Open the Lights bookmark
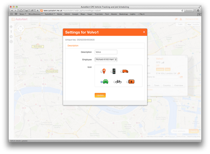This screenshot has height=154, width=210. [133, 14]
